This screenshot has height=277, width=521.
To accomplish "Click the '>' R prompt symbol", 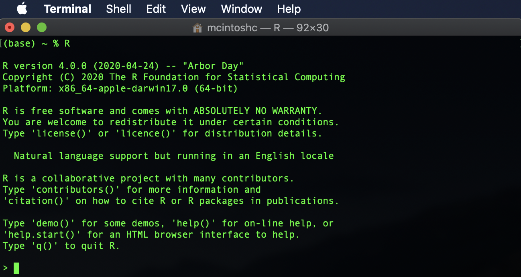I will coord(5,268).
